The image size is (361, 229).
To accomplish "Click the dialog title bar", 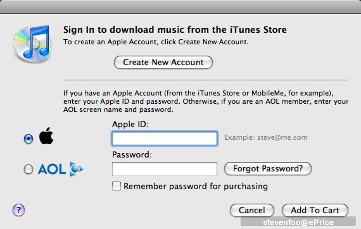I will coord(180,7).
